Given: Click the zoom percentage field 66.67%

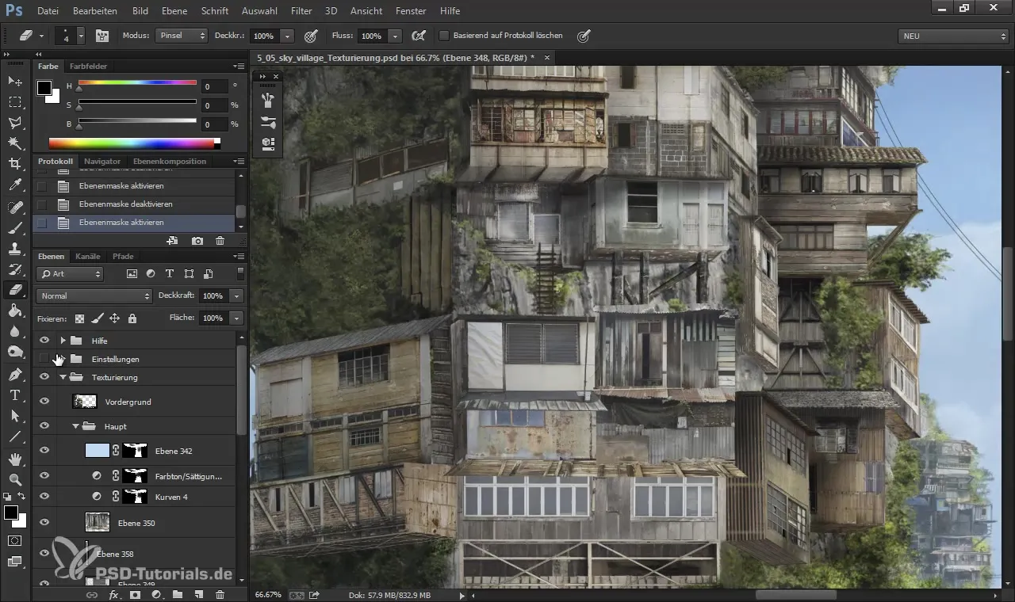Looking at the screenshot, I should pos(268,595).
